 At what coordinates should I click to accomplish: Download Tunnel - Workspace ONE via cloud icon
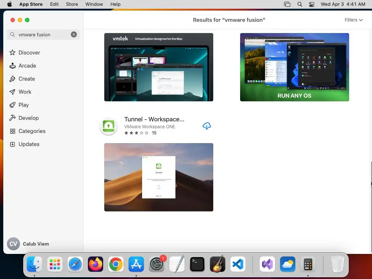[207, 126]
